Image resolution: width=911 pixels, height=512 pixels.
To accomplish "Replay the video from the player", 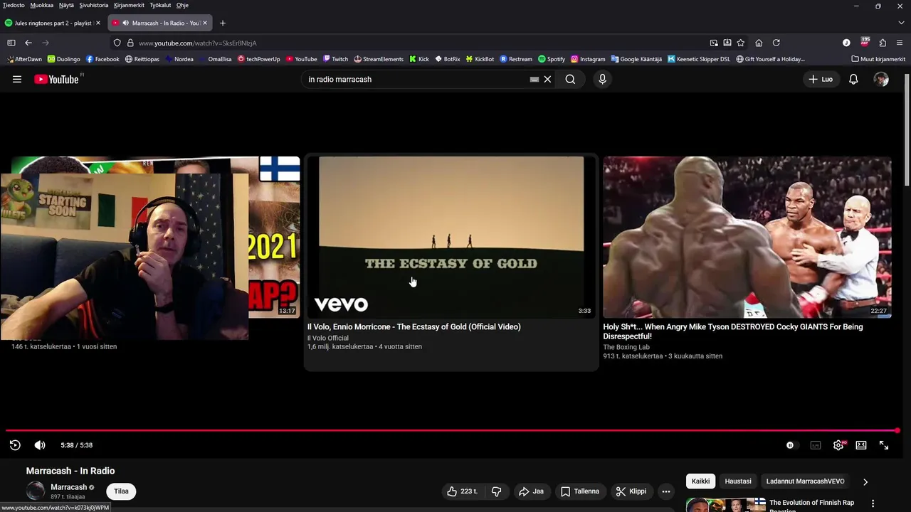I will (15, 445).
